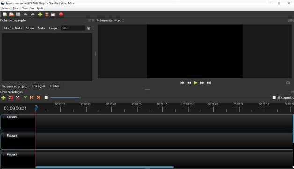This screenshot has width=294, height=169.
Task: Undo the last action
Action: tap(25, 15)
